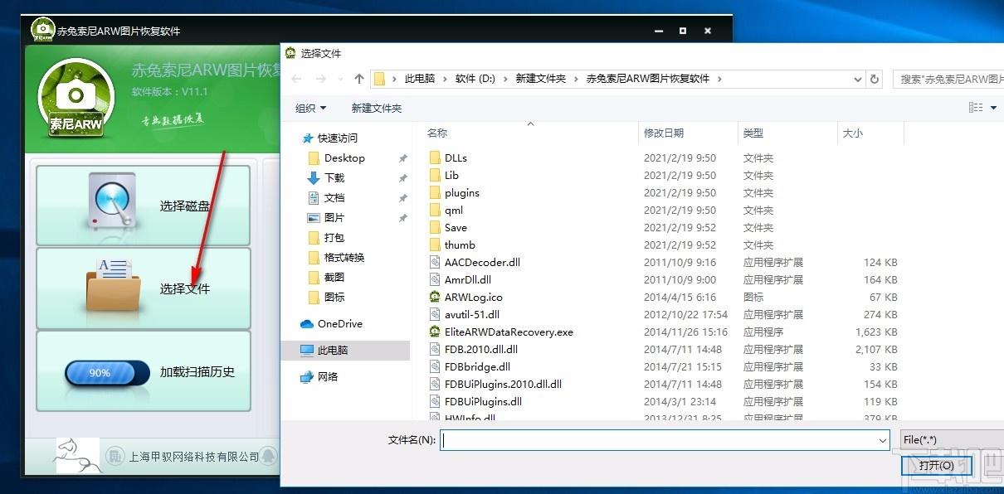This screenshot has width=1004, height=494.
Task: Sort by 类型 column header
Action: (753, 133)
